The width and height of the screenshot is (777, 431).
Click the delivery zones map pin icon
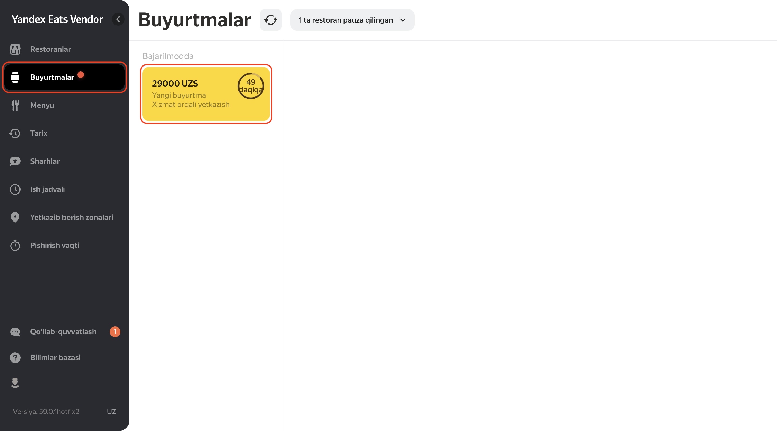click(15, 217)
